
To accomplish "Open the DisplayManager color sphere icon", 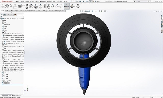I will 15,15.
